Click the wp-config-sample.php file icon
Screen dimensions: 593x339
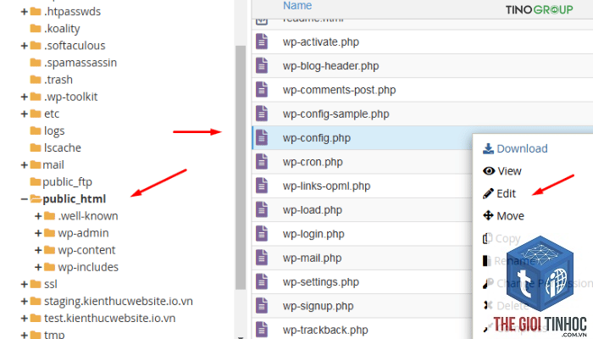262,114
